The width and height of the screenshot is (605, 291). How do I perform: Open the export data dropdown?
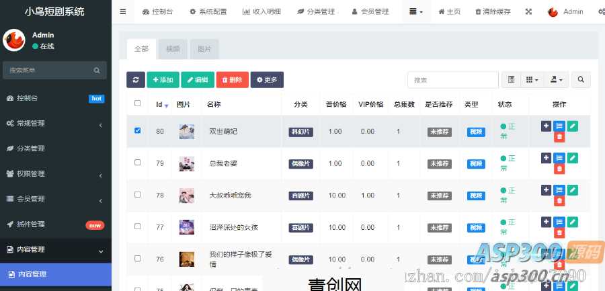tap(556, 80)
